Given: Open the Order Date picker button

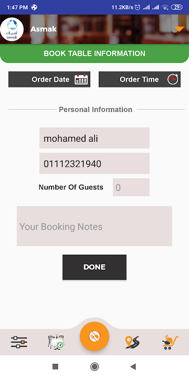Looking at the screenshot, I should point(50,79).
